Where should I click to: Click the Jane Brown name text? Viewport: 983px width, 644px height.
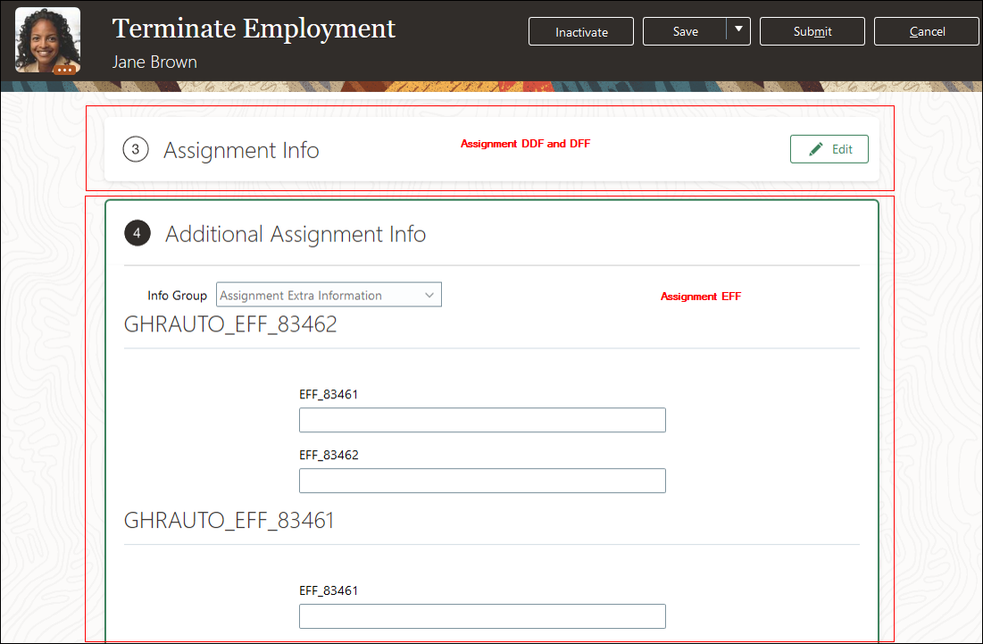click(154, 62)
